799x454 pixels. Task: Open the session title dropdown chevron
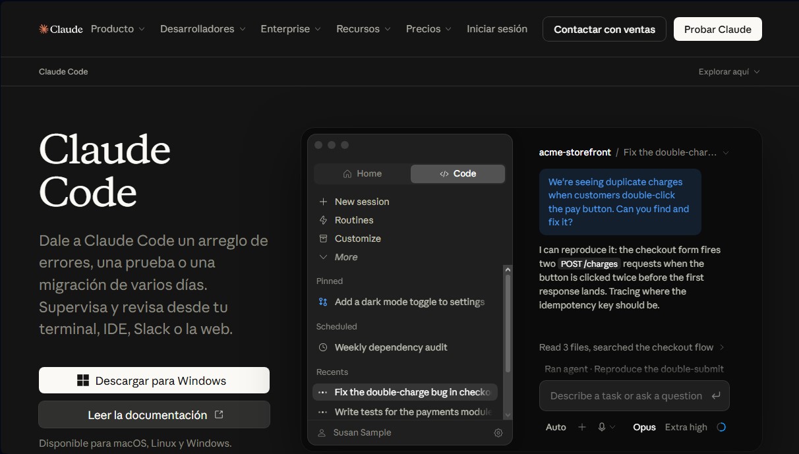726,153
